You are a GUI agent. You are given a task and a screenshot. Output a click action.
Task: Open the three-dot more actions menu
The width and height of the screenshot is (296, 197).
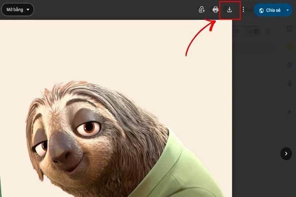coord(243,10)
